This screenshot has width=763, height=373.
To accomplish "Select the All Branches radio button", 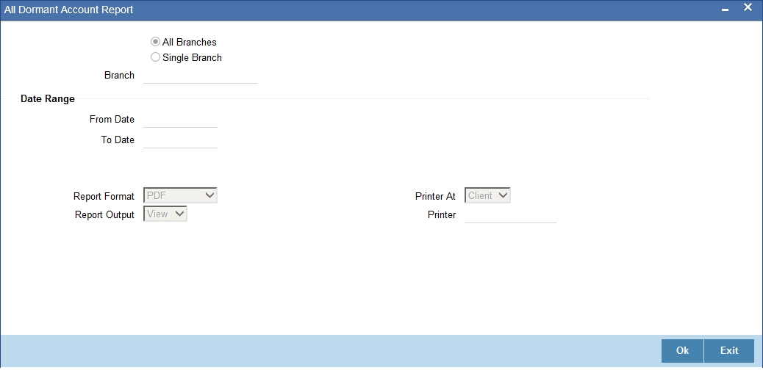I will coord(155,42).
